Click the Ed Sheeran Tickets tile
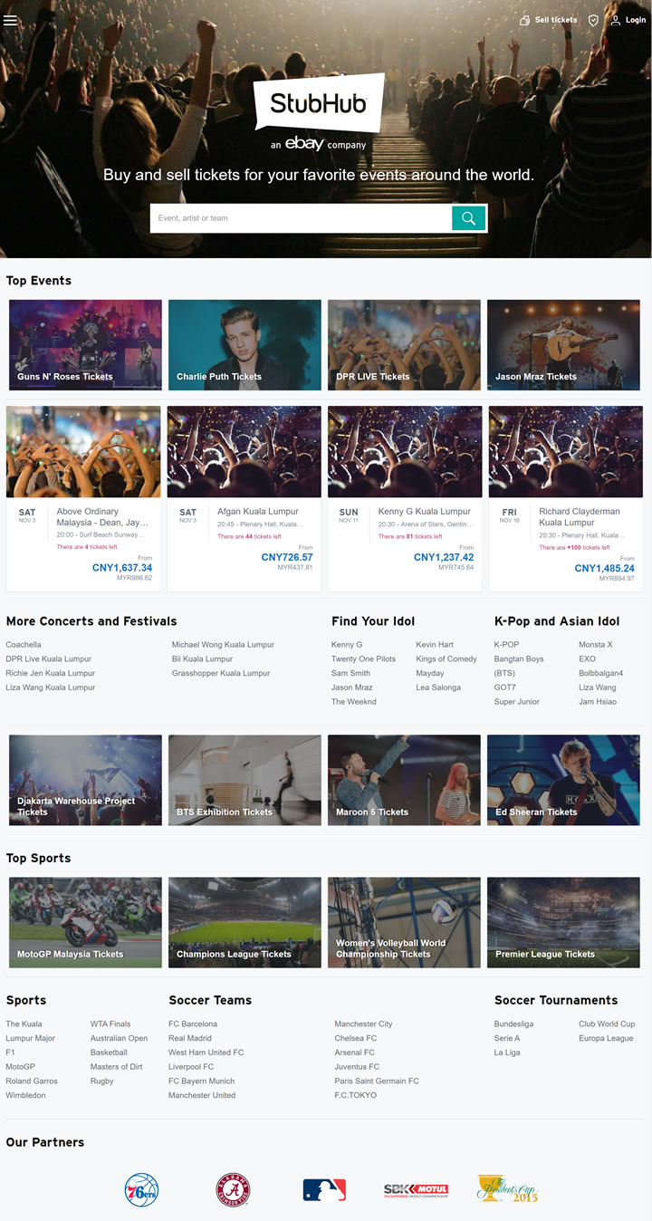 [563, 780]
